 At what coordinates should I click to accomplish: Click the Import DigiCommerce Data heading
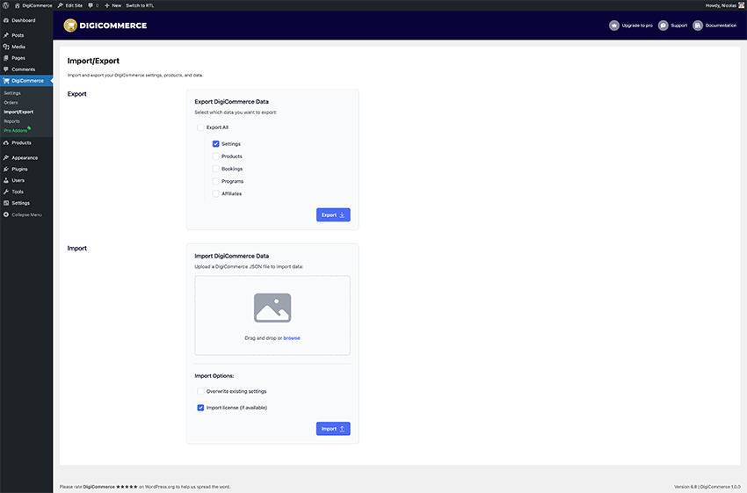231,256
